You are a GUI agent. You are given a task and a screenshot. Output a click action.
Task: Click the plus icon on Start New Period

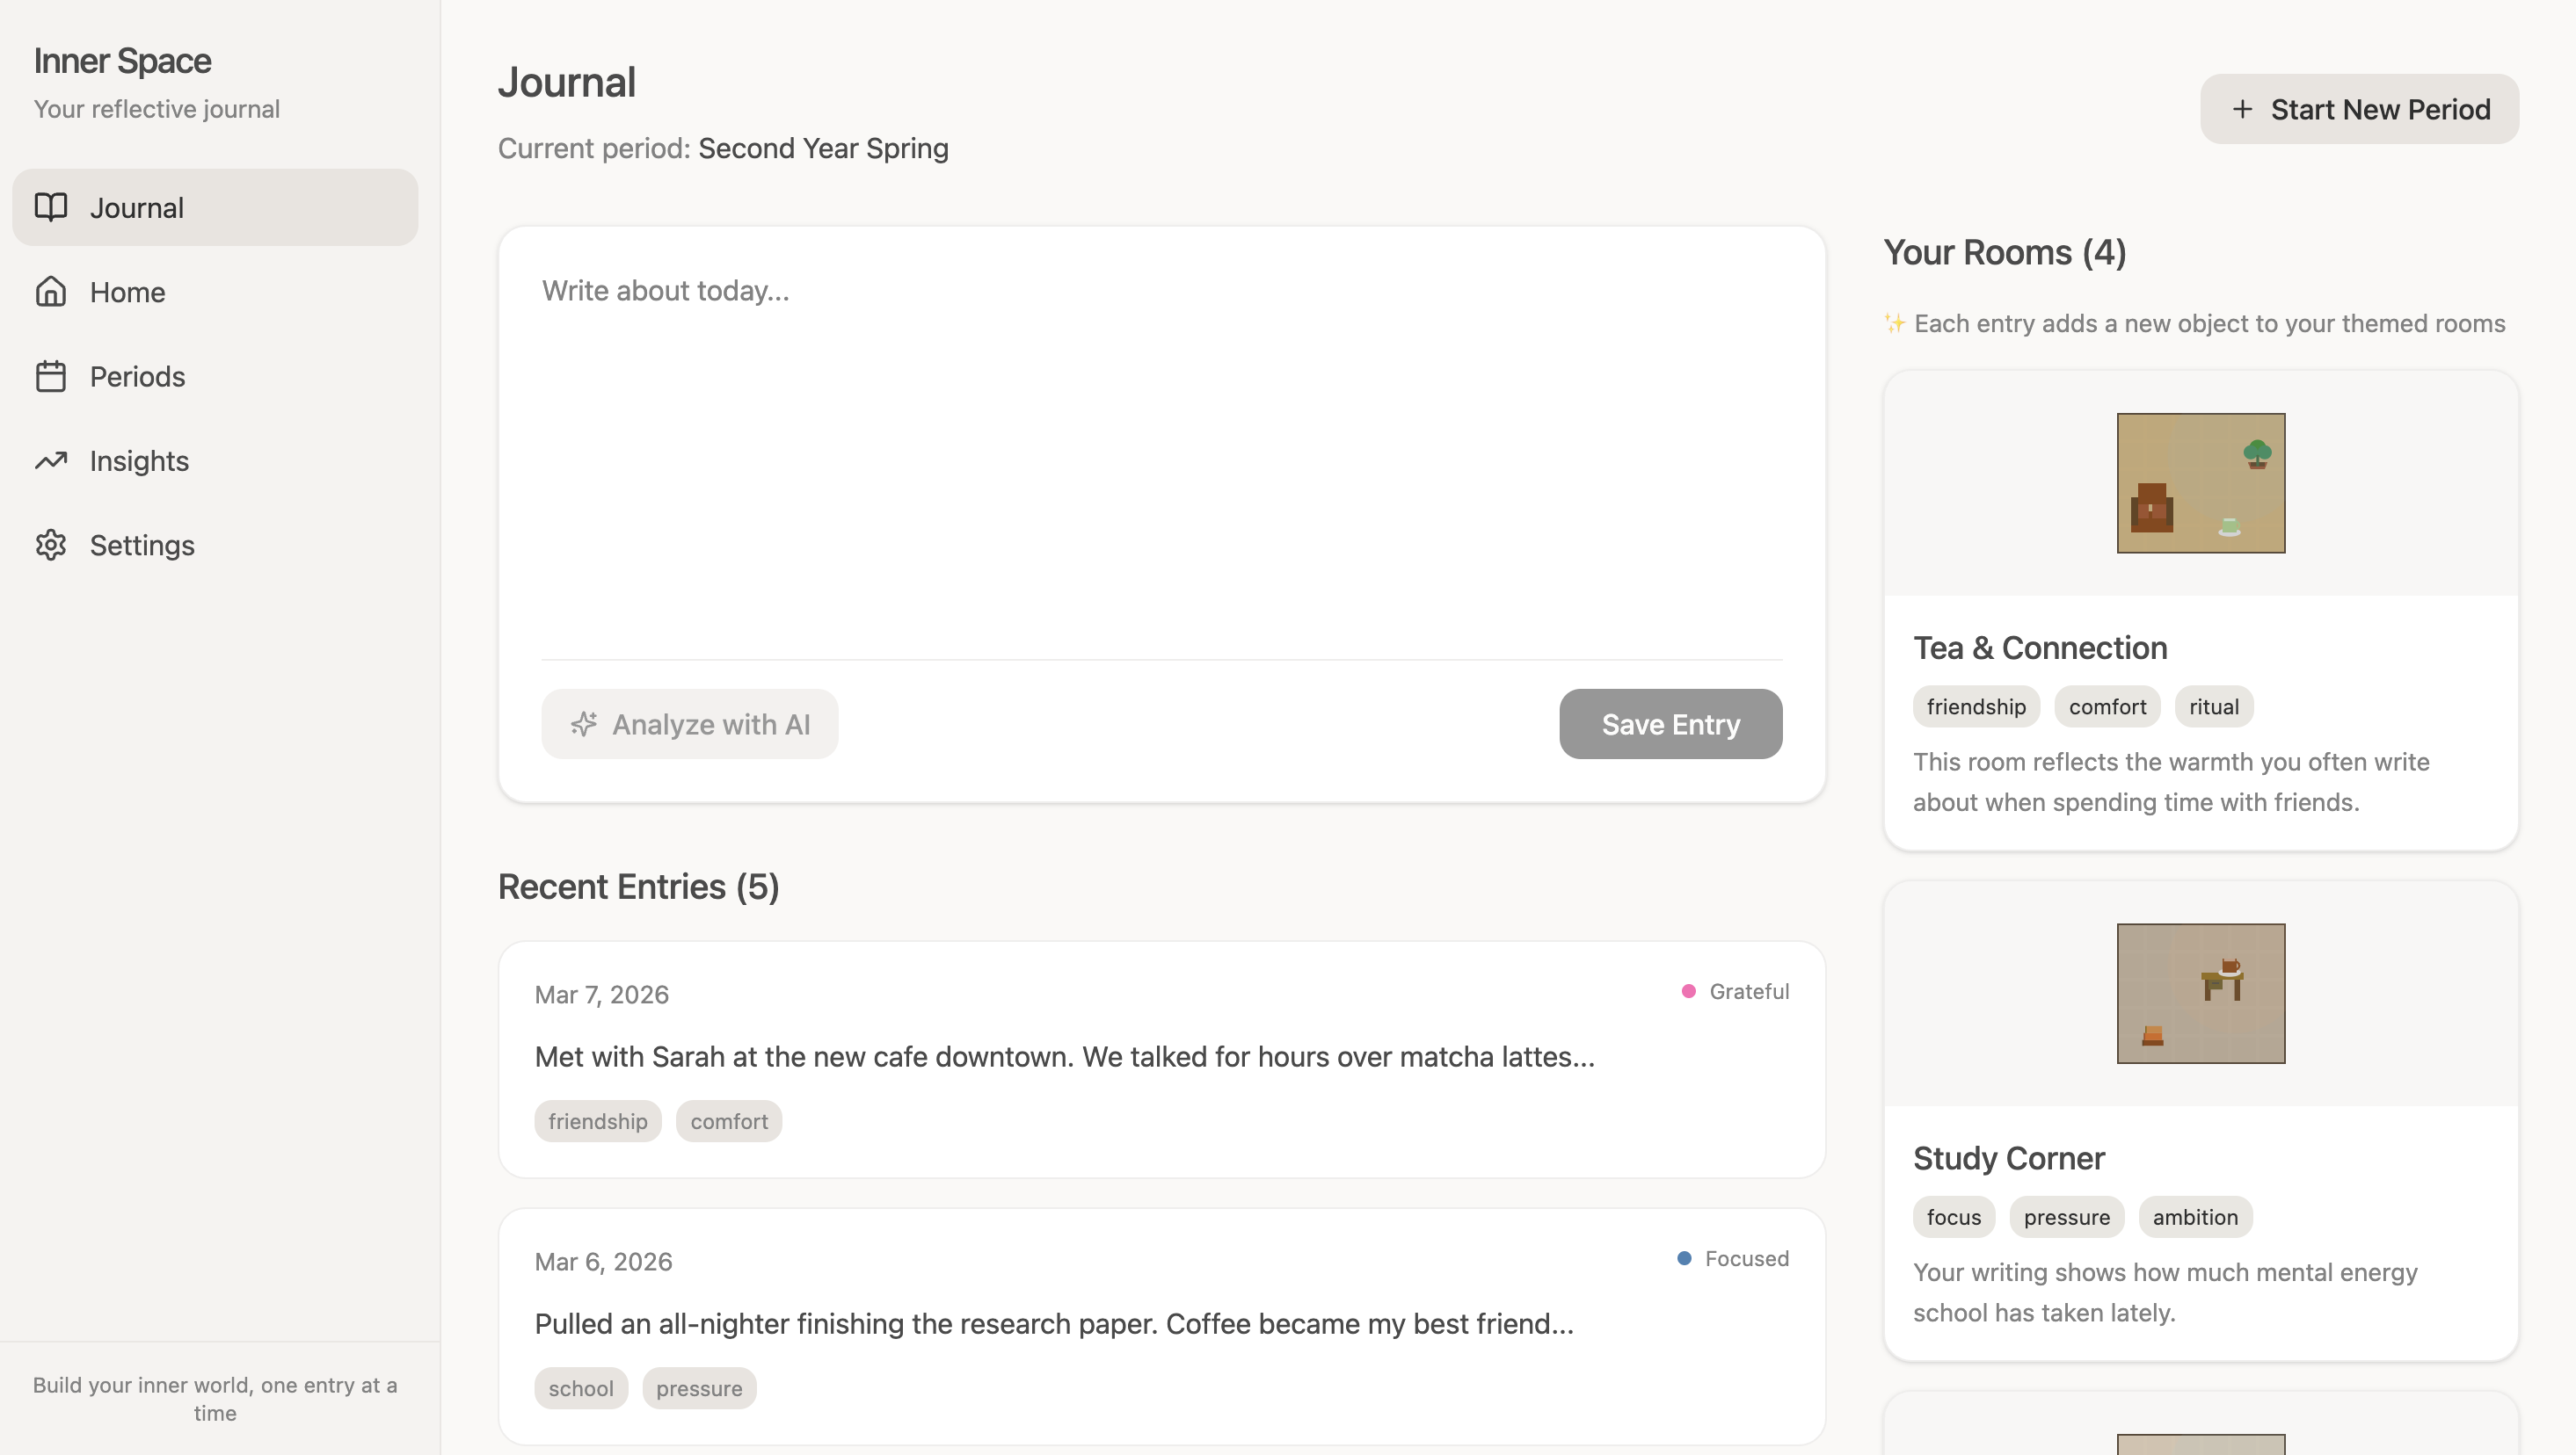point(2243,109)
